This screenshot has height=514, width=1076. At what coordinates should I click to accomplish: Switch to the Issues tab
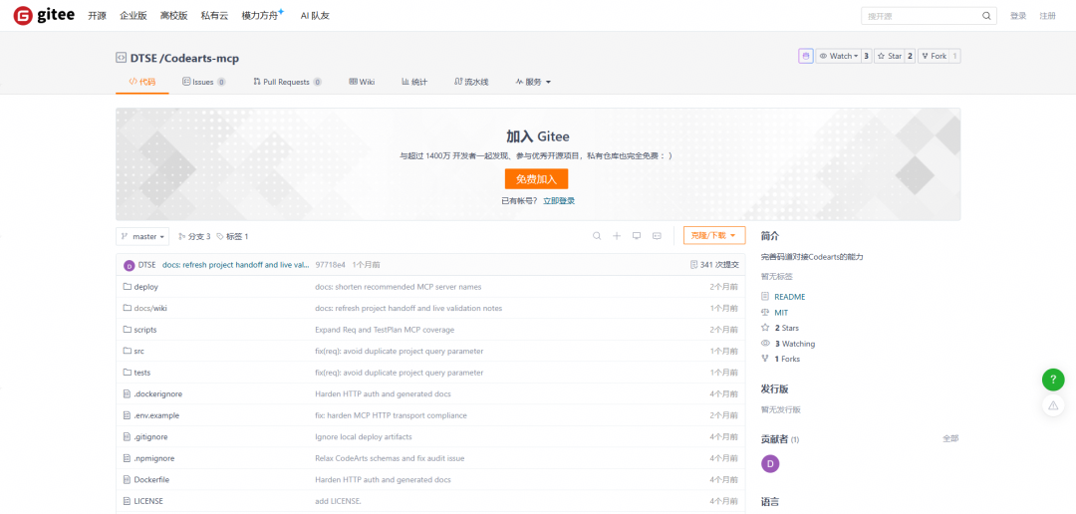tap(204, 82)
